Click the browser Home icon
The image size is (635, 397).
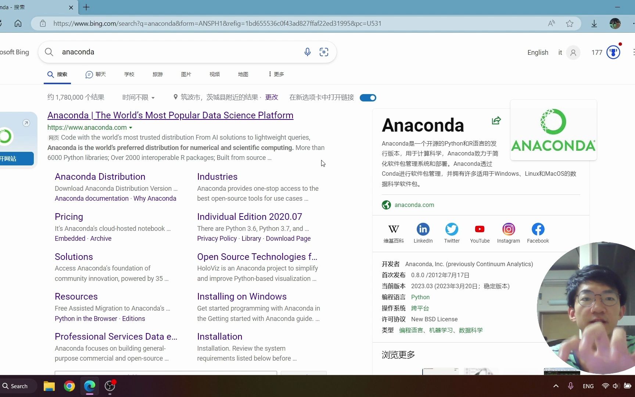click(18, 24)
